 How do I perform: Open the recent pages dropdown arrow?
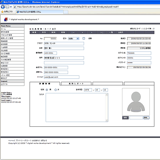(x=11, y=7)
